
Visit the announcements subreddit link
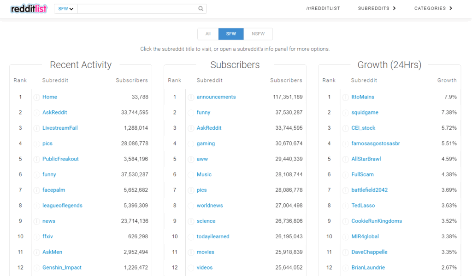[216, 97]
